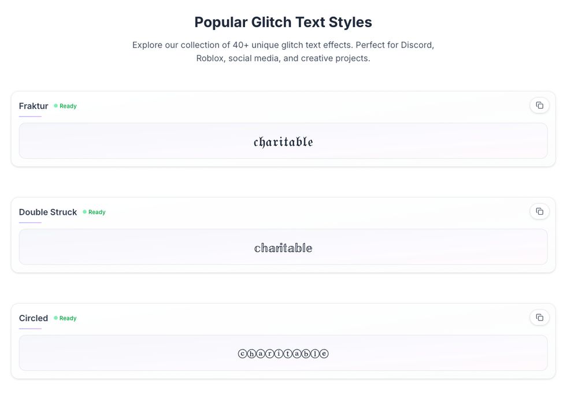Select the Fraktur 'charitable' output text

click(x=283, y=142)
